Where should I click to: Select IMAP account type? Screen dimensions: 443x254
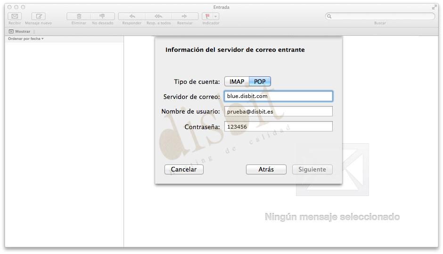[237, 82]
